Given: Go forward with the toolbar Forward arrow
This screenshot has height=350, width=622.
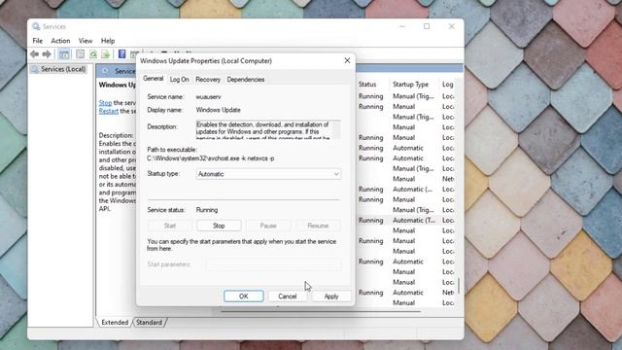Looking at the screenshot, I should click(47, 54).
